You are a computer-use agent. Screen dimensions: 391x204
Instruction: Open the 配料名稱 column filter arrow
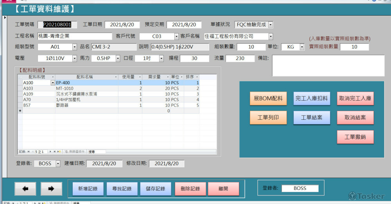point(116,77)
